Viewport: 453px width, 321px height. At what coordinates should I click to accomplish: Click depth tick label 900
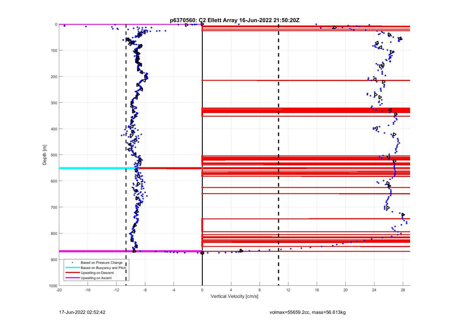point(54,260)
